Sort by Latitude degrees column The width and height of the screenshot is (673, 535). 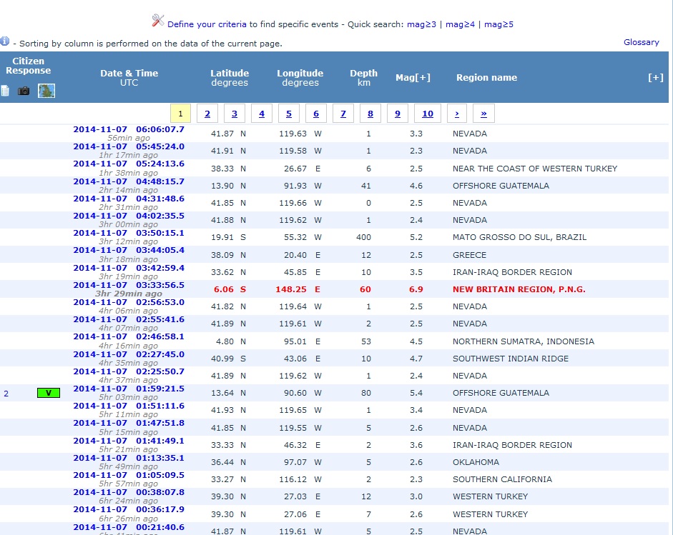coord(230,78)
